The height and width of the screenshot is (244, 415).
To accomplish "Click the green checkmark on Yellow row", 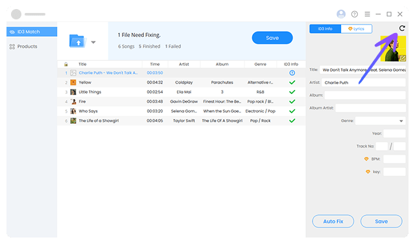I will [292, 82].
